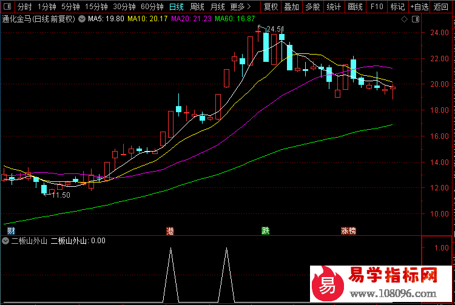Screen dimensions: 455x305
Task: Click 1.00 on the indicator axis
Action: coord(442,247)
